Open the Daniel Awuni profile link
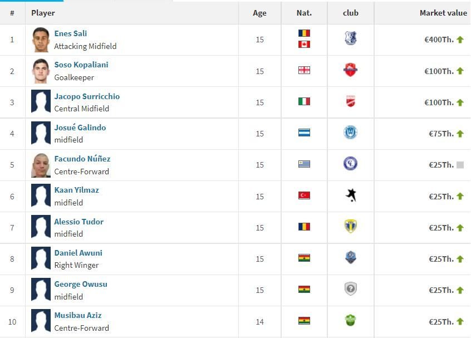 [x=78, y=253]
